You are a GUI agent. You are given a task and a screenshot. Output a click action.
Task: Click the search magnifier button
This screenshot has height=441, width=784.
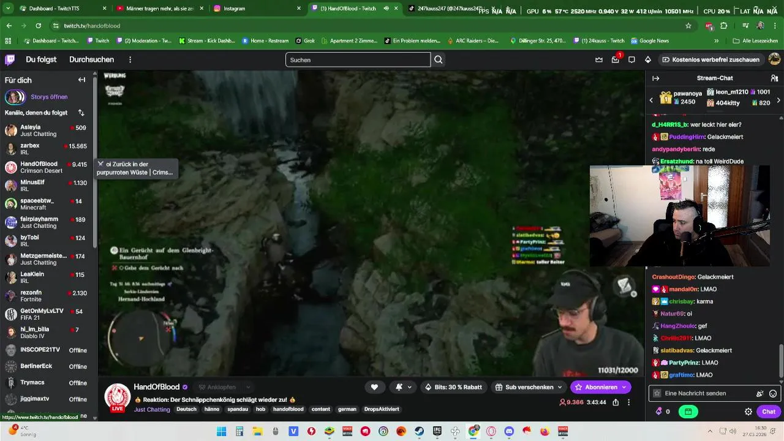[439, 59]
